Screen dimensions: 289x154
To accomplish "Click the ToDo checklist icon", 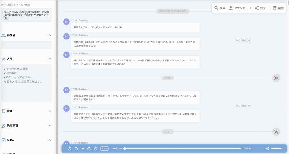I will point(3,140).
